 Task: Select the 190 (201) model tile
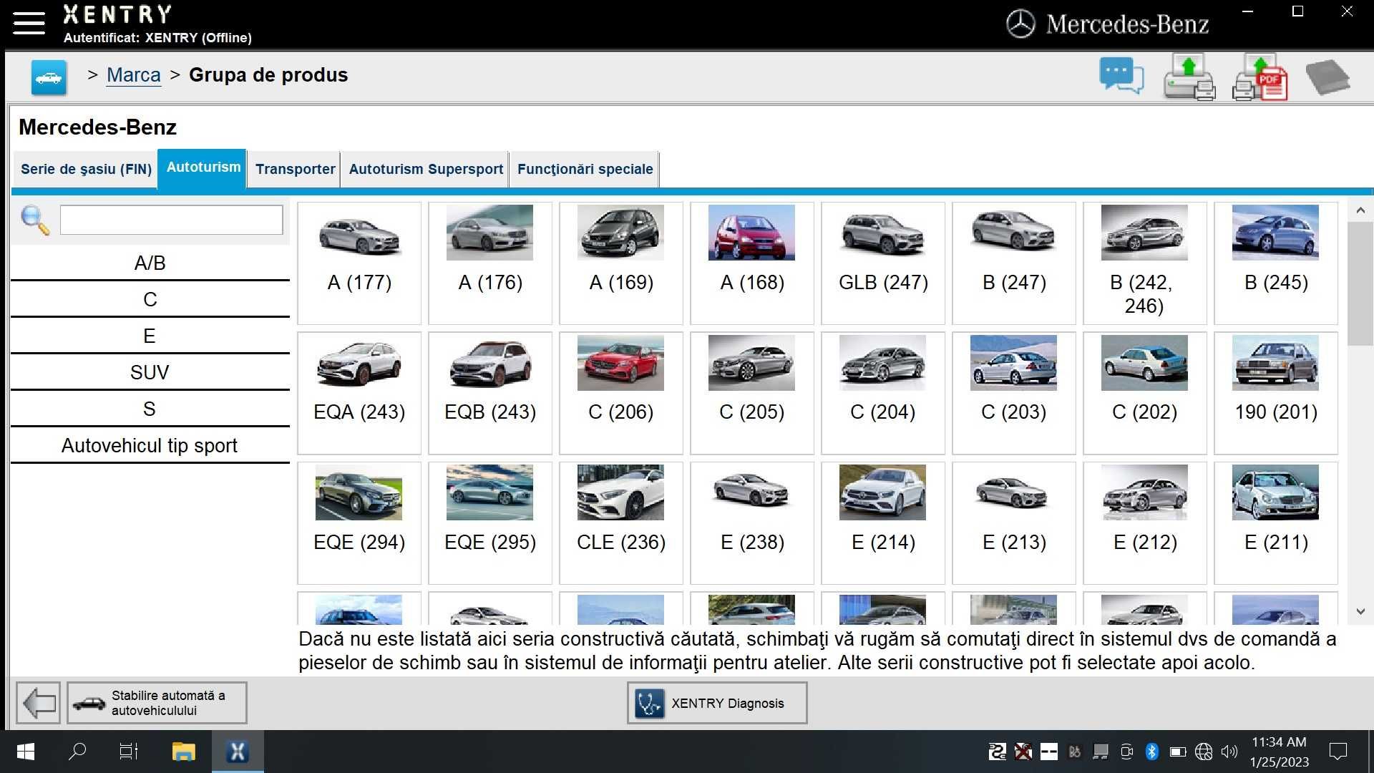(x=1276, y=393)
